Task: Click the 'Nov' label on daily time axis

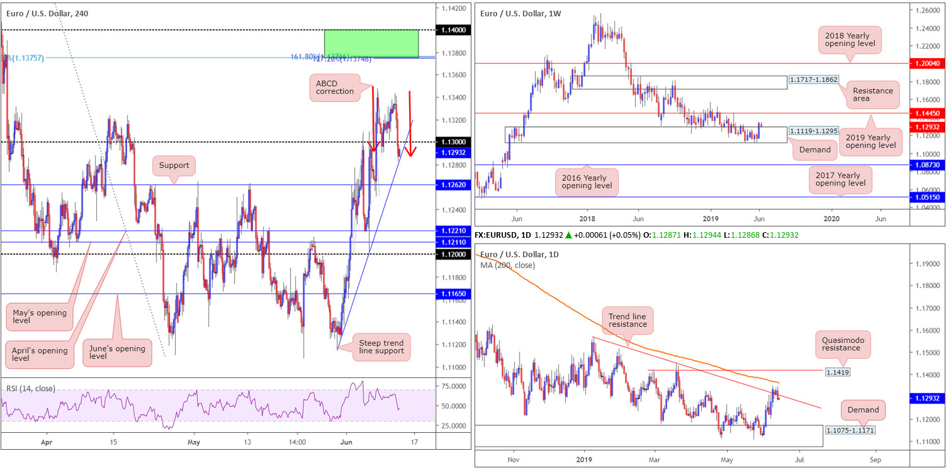Action: click(513, 459)
